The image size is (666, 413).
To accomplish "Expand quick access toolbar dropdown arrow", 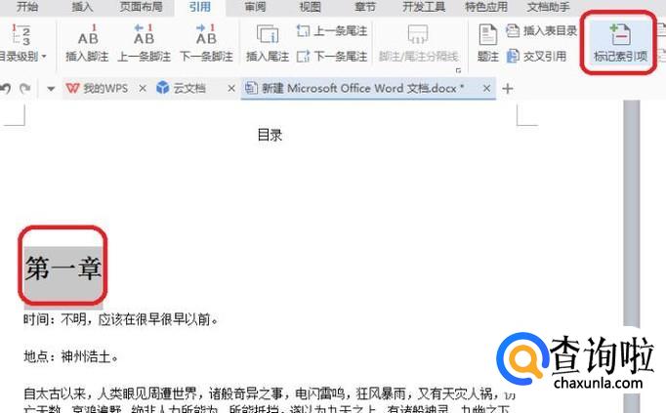I will point(51,89).
